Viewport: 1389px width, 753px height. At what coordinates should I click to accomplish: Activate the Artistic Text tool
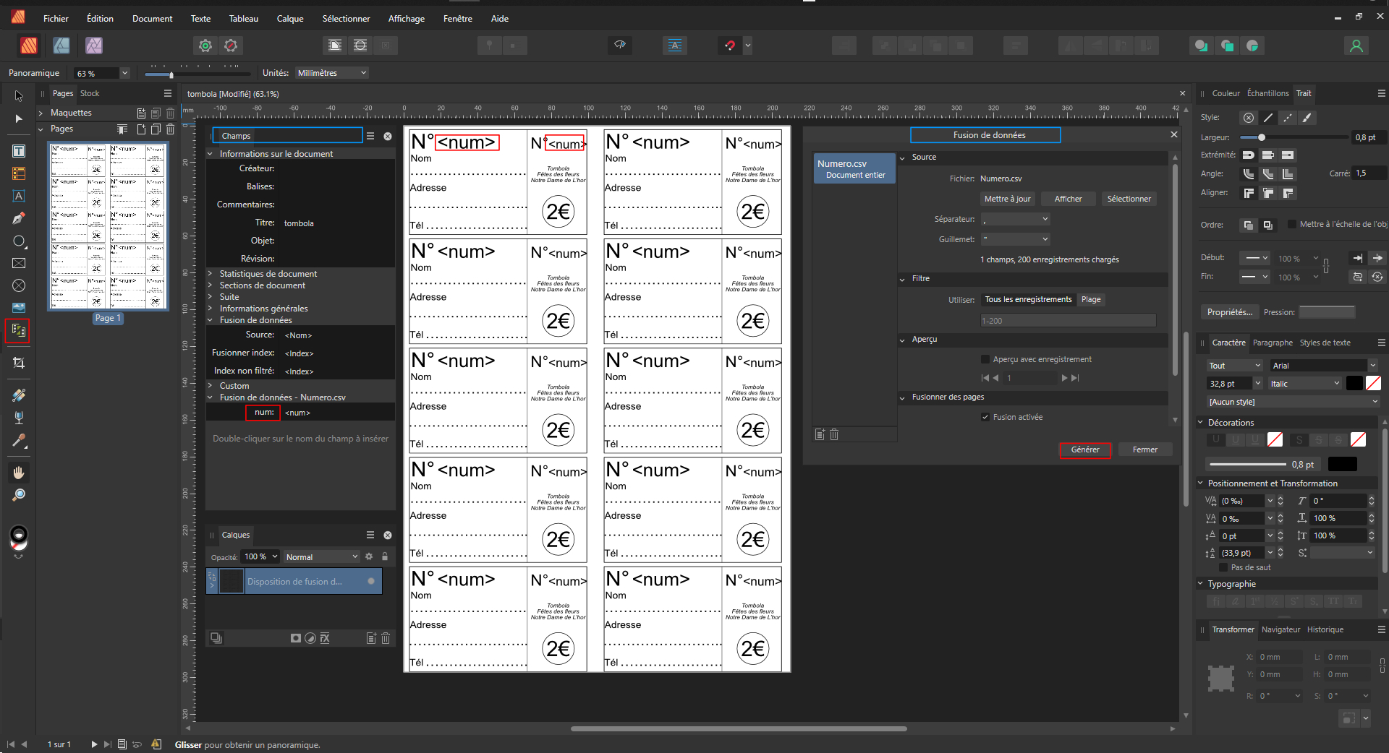[19, 196]
